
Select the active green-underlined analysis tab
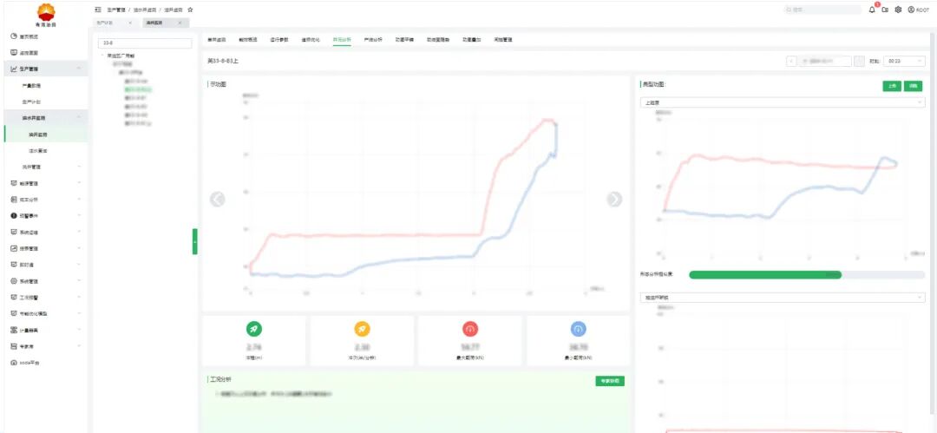[x=342, y=39]
